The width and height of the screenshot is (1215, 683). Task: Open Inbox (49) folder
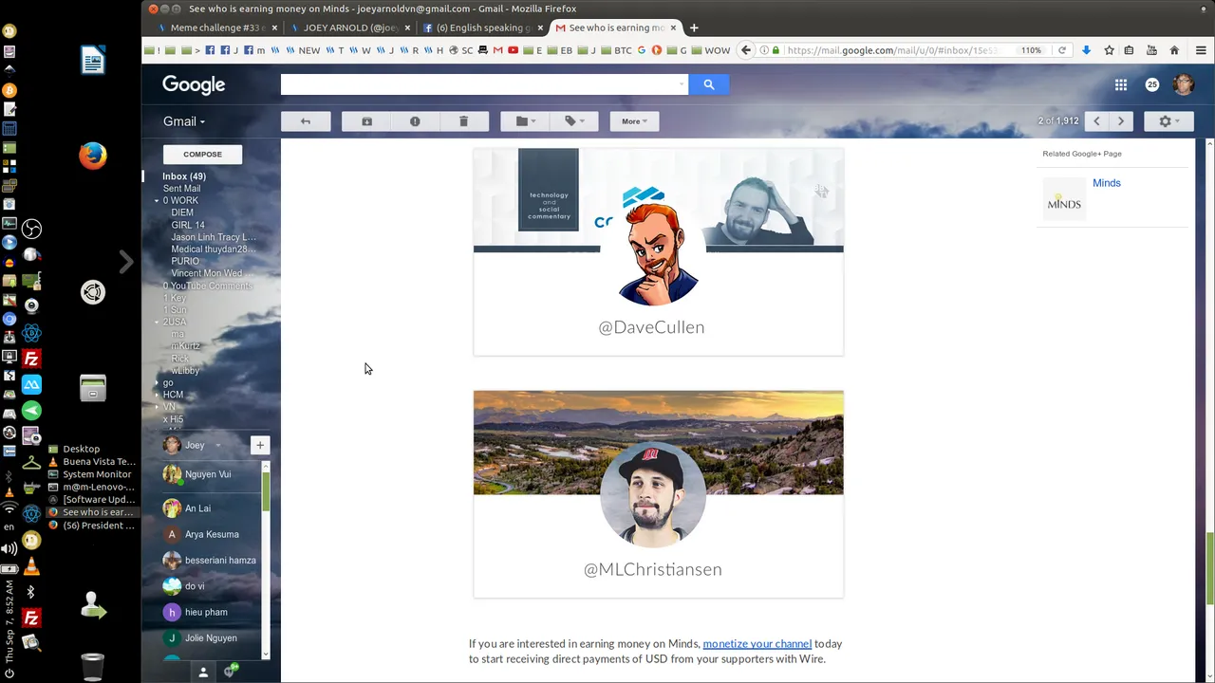click(184, 176)
